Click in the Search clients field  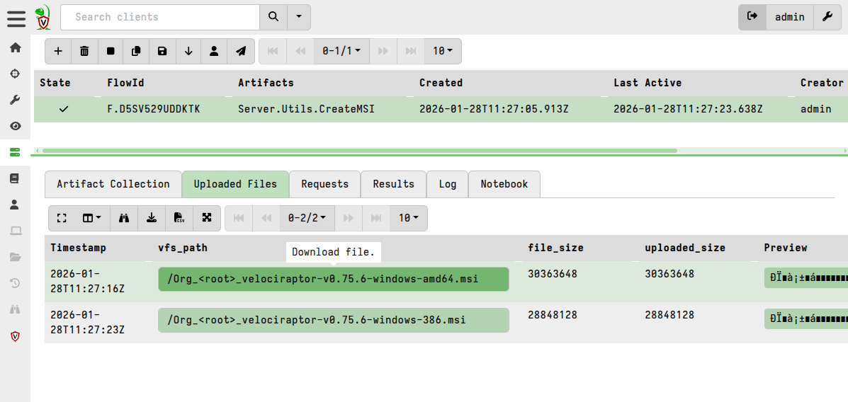point(159,17)
